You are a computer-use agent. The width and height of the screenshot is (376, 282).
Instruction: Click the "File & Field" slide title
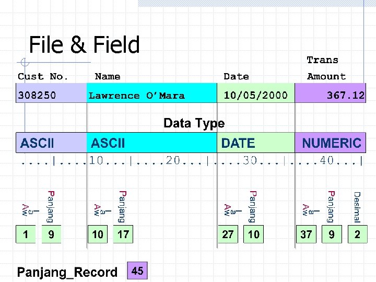click(x=84, y=44)
